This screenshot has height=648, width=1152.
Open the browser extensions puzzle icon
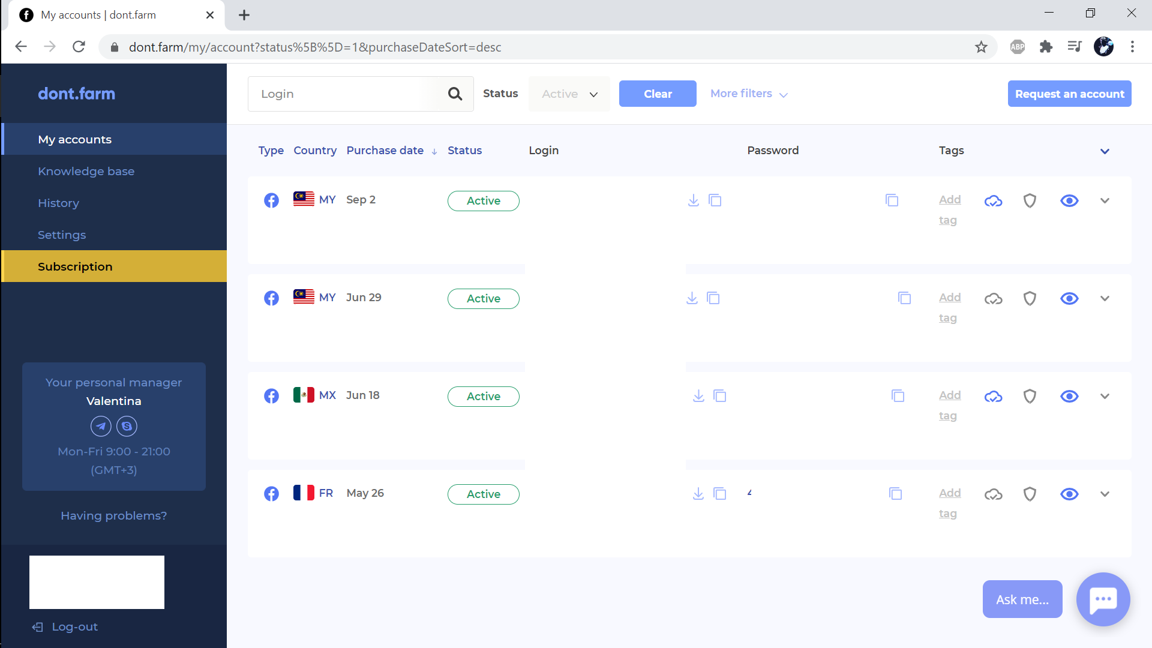point(1046,47)
